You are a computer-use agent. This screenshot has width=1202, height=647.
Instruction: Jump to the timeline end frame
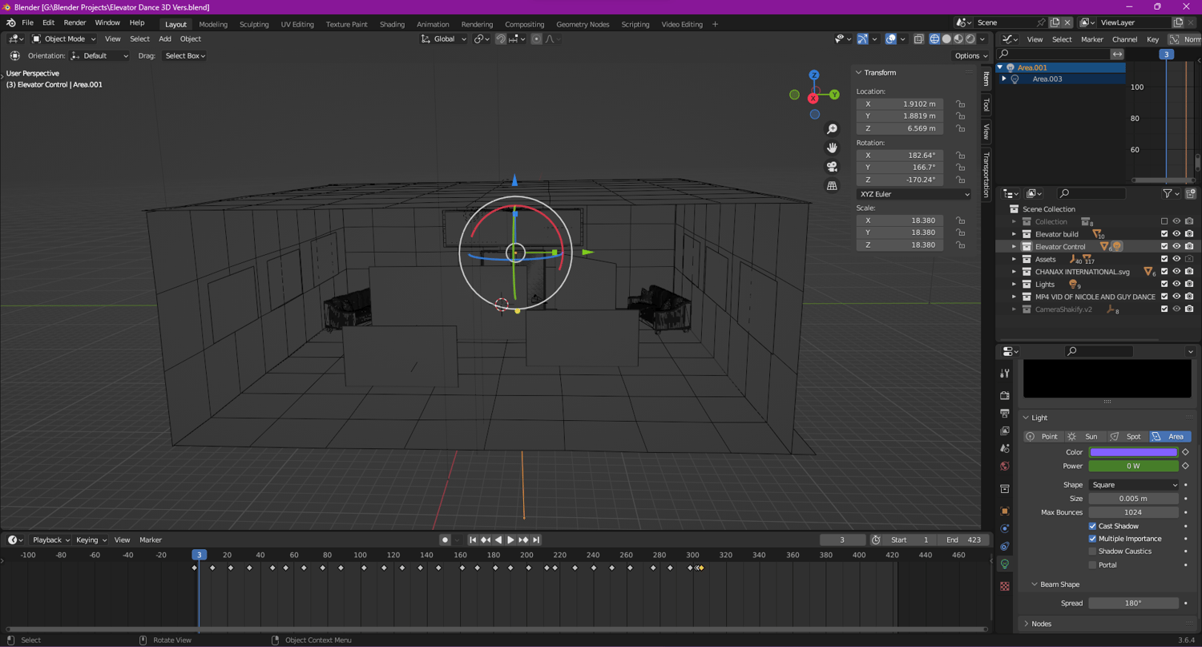536,540
